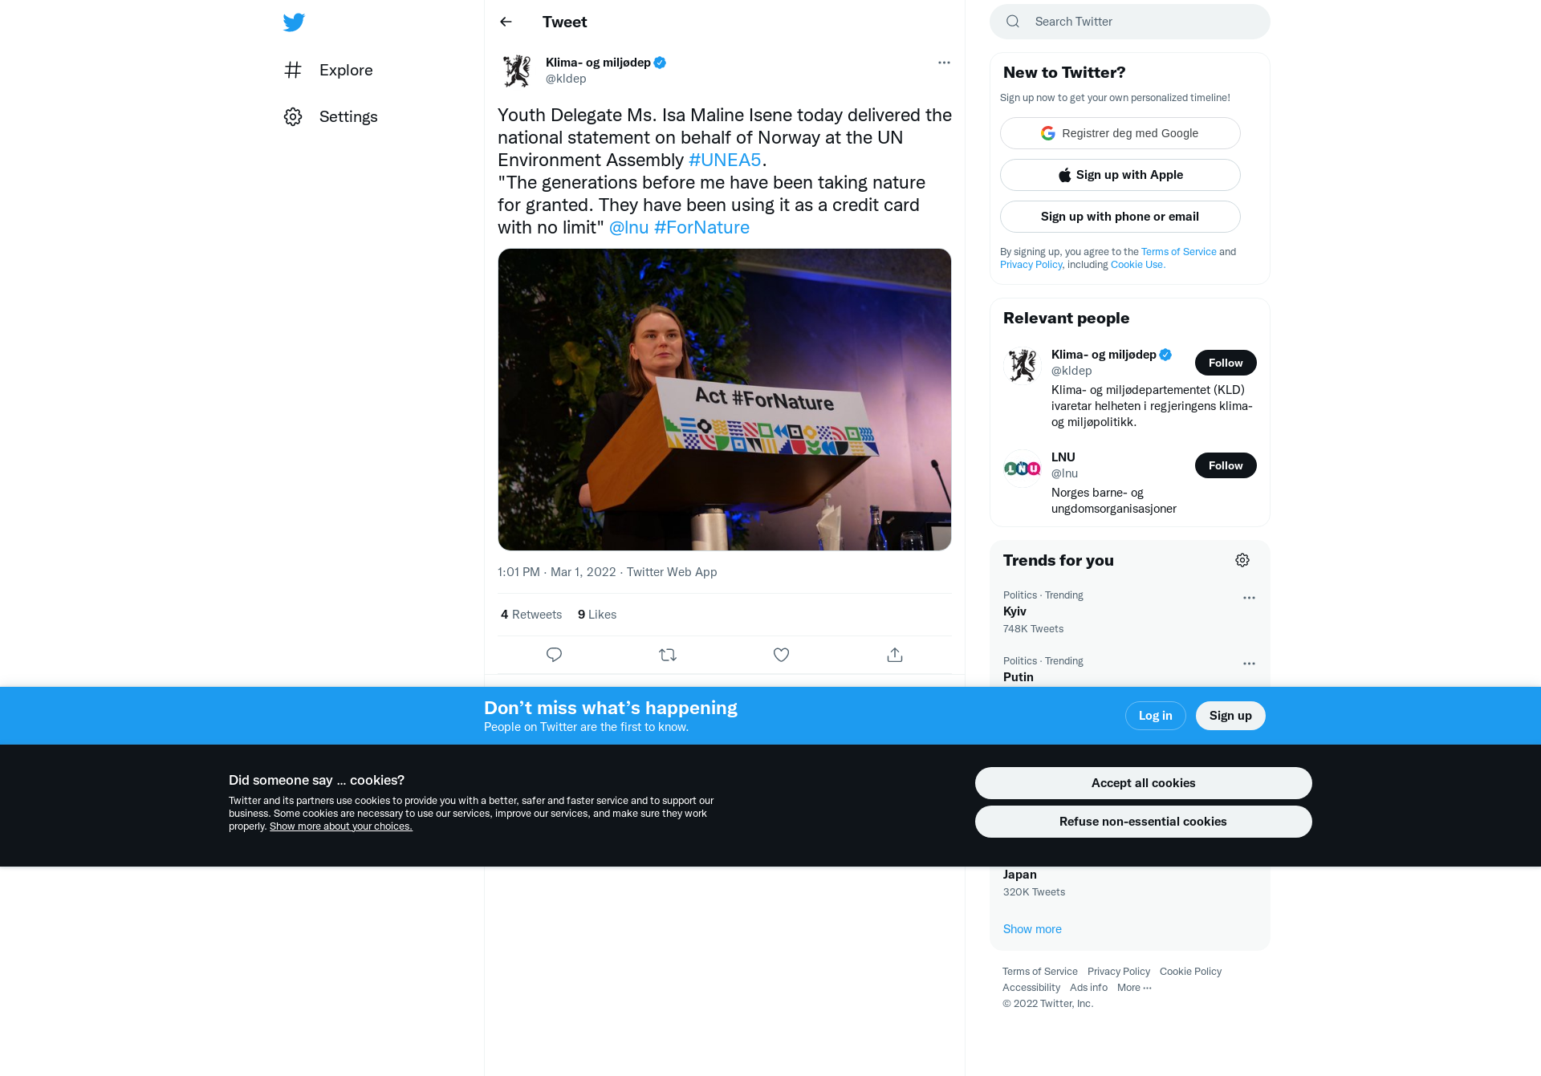
Task: Expand the More footer menu
Action: coord(1134,988)
